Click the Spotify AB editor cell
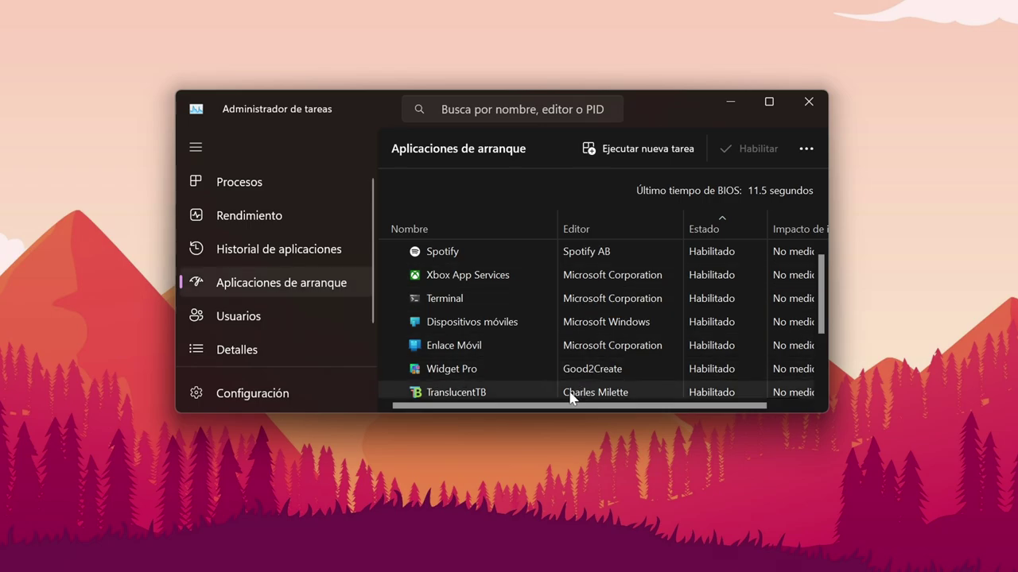 (587, 251)
